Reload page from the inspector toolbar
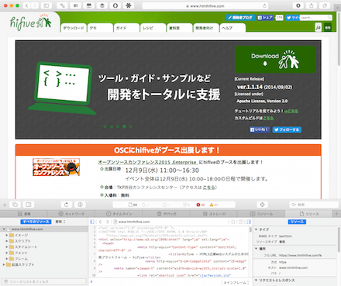Viewport: 341px width, 286px height. pos(67,205)
